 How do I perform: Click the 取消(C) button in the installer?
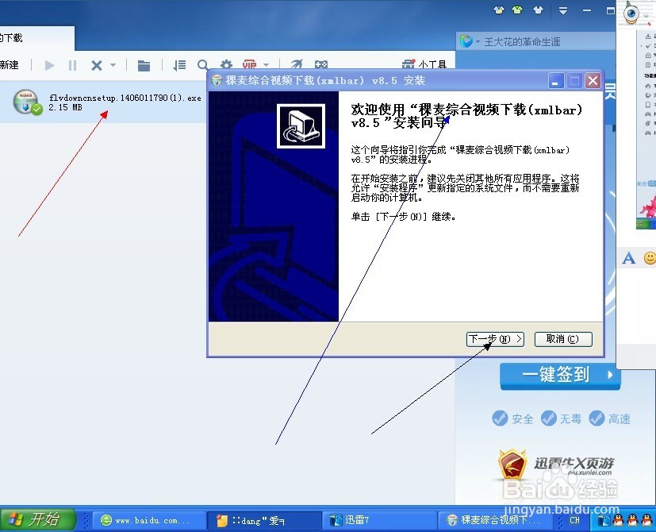[x=563, y=339]
